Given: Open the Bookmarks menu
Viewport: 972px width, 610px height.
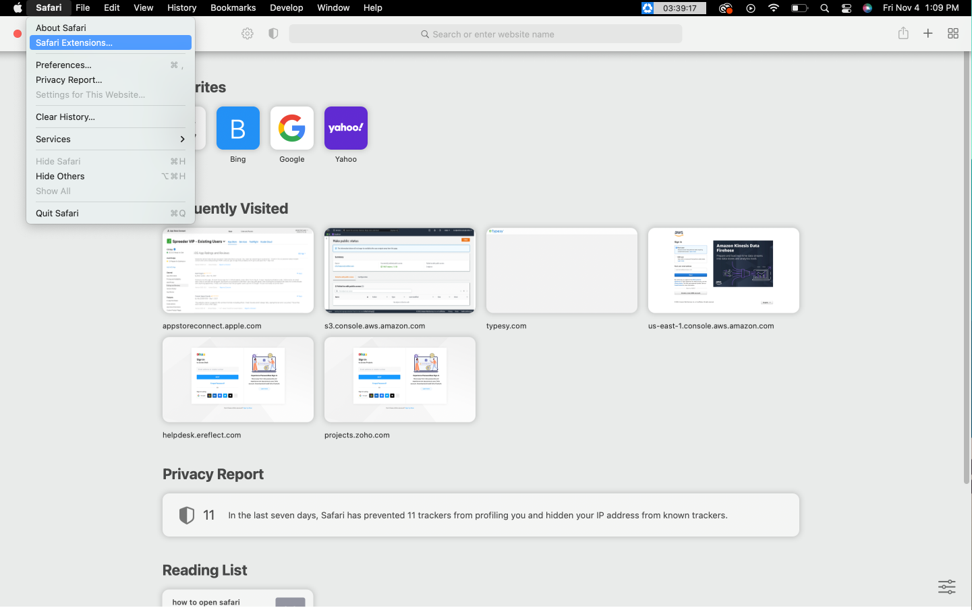Looking at the screenshot, I should point(233,8).
